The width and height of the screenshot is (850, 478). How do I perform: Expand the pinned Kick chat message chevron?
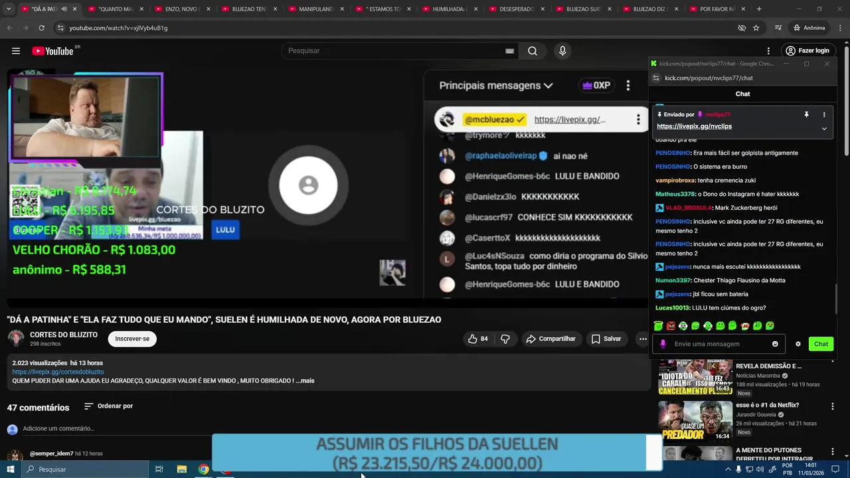824,129
